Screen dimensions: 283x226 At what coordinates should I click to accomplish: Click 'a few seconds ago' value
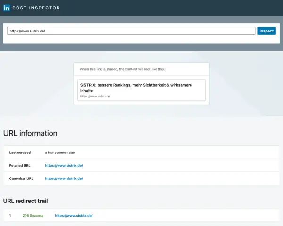(x=60, y=153)
